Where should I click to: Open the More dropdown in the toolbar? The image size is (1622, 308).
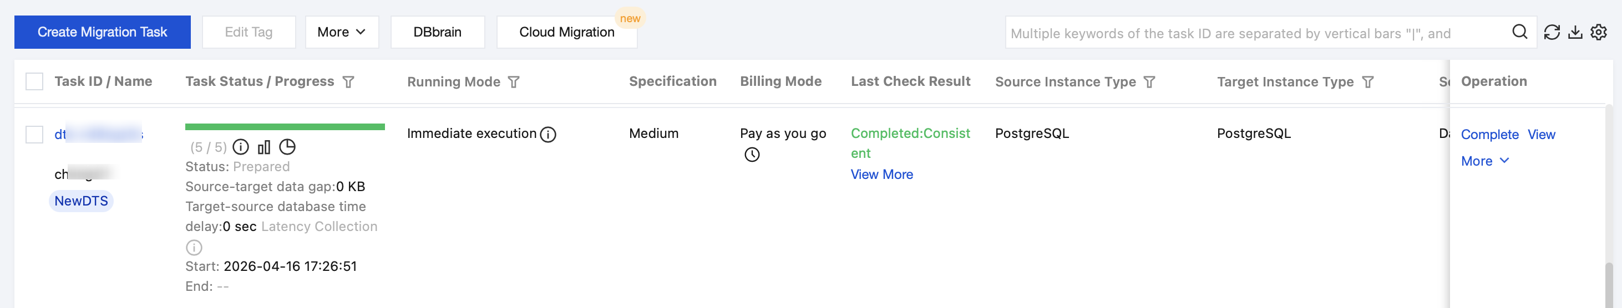341,32
